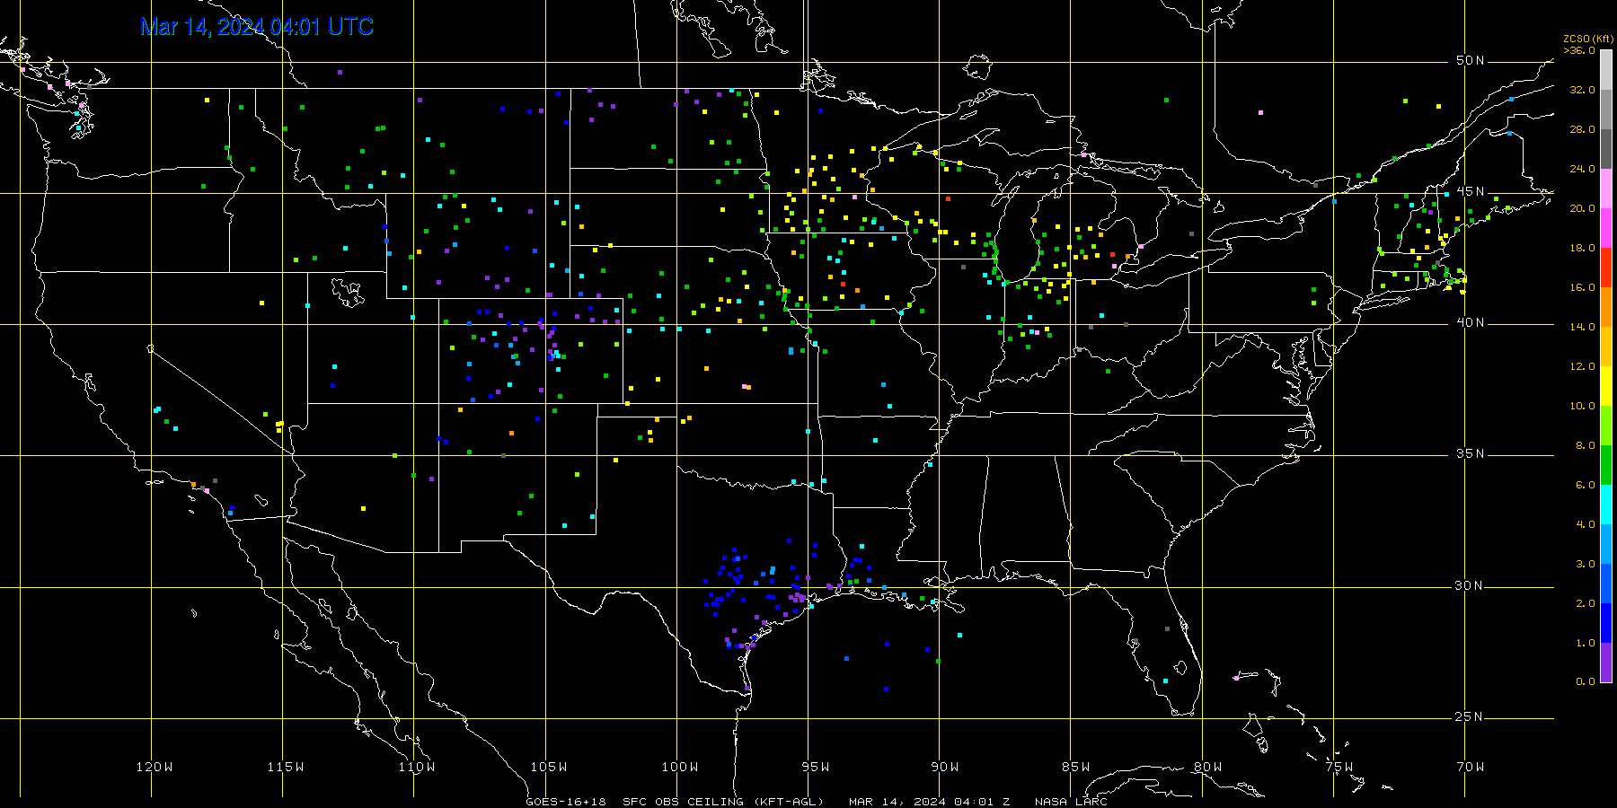Click the '25N' latitude label

1471,716
